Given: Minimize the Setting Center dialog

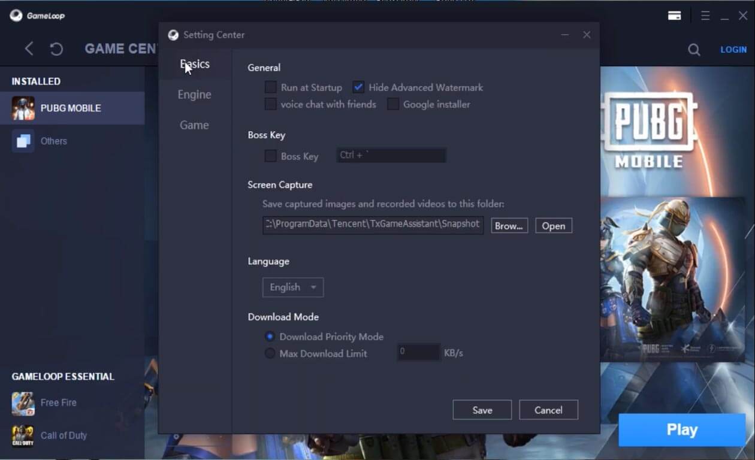Looking at the screenshot, I should click(x=564, y=35).
